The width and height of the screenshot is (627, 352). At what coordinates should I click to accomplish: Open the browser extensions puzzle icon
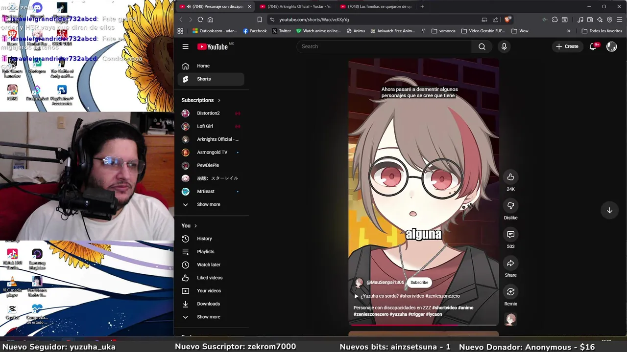click(555, 20)
